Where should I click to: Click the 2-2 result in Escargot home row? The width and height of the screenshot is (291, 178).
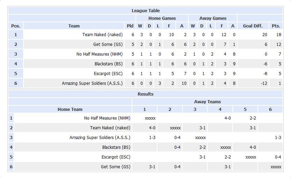(227, 157)
